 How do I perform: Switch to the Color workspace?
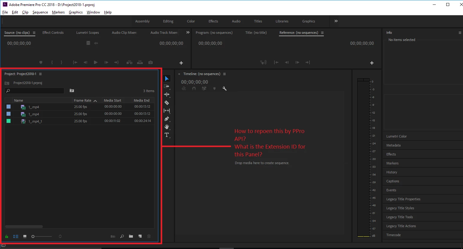[191, 21]
